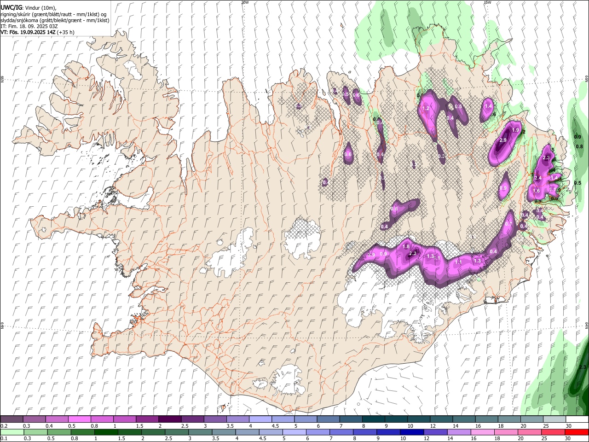The height and width of the screenshot is (442, 589).
Task: Click the '2.9' snowfall value on the map
Action: (x=503, y=140)
